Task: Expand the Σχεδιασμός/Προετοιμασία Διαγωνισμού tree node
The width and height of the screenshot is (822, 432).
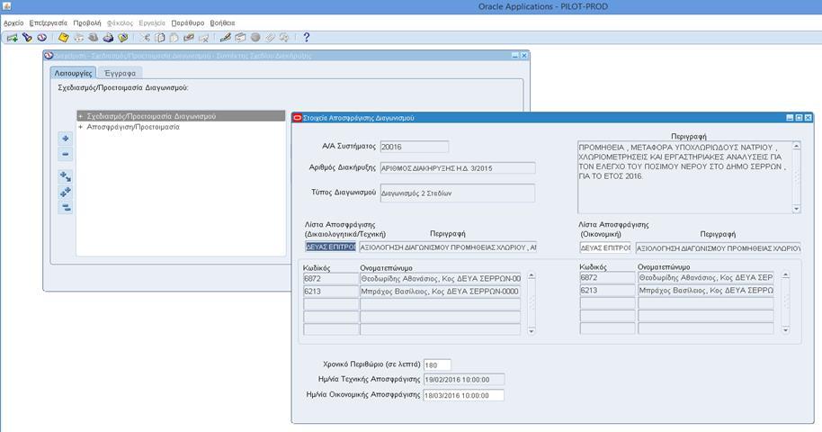Action: (x=80, y=116)
